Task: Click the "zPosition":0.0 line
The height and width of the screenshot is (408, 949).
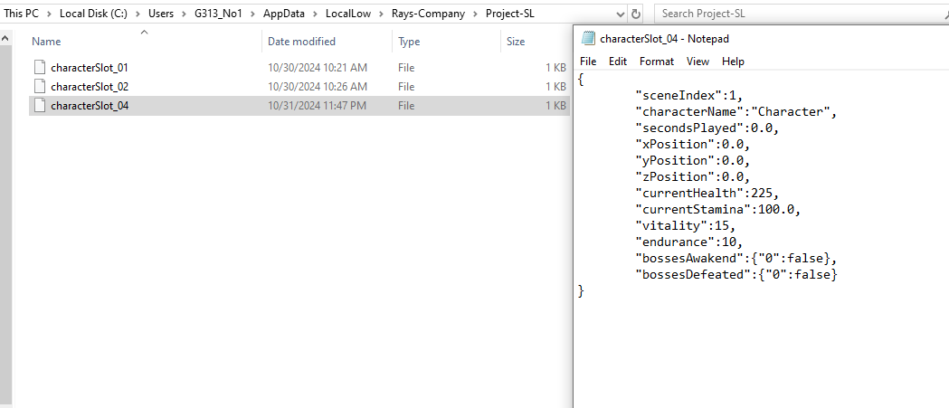Action: [692, 176]
